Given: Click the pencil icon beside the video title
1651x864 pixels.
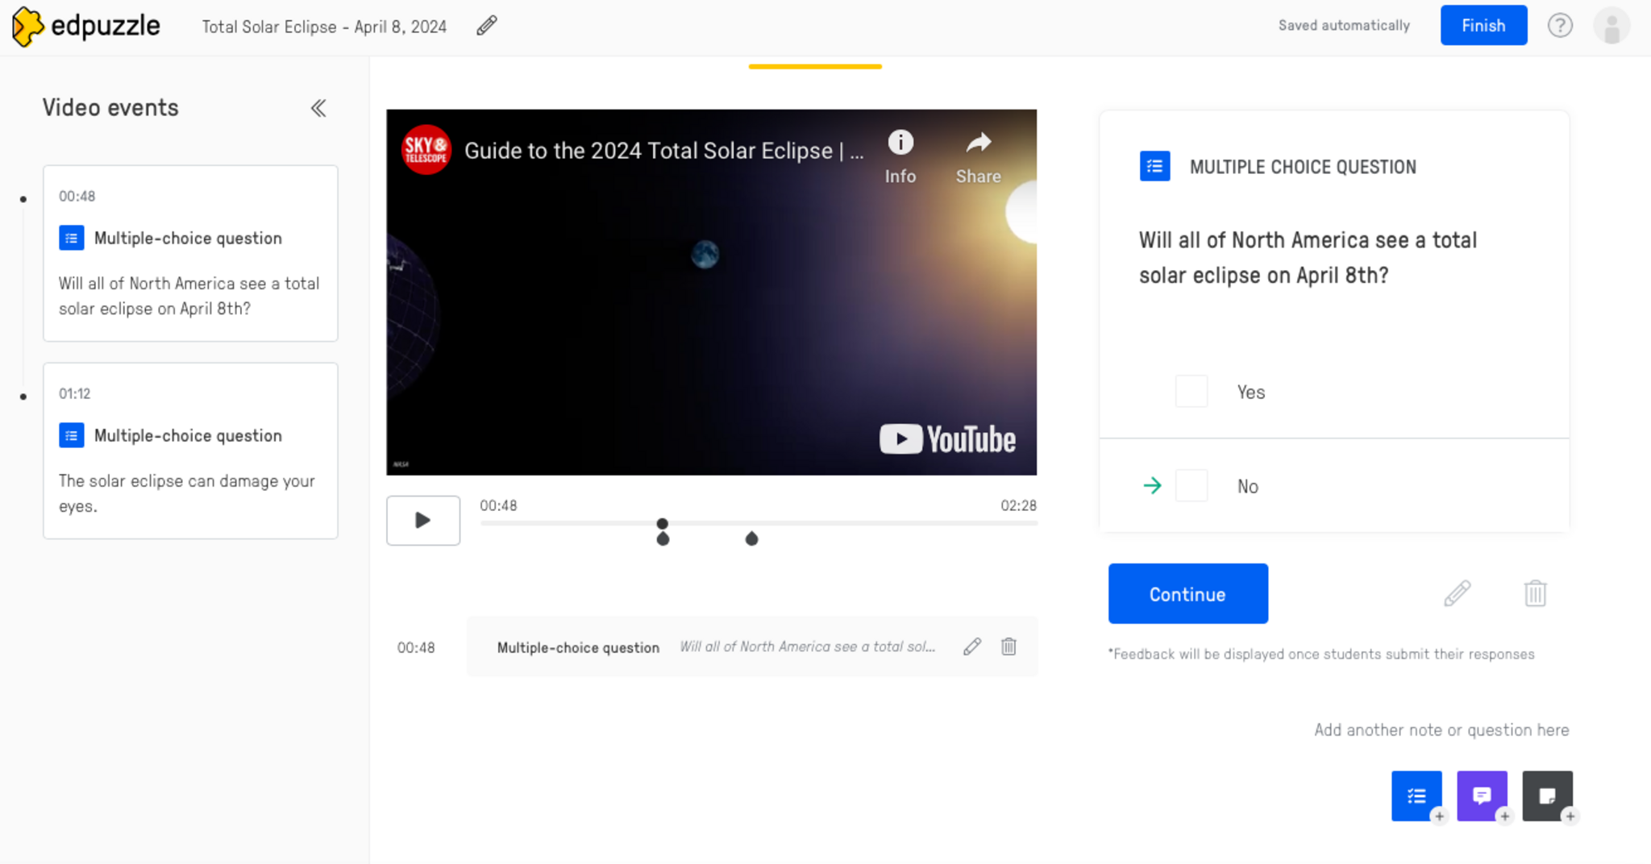Looking at the screenshot, I should click(486, 26).
